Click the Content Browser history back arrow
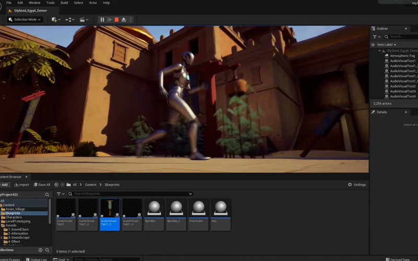 [x=56, y=185]
